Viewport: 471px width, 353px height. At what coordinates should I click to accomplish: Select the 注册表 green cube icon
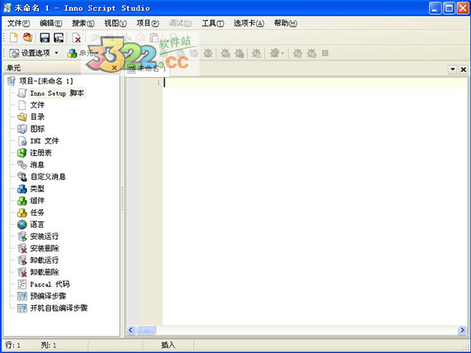(x=22, y=153)
